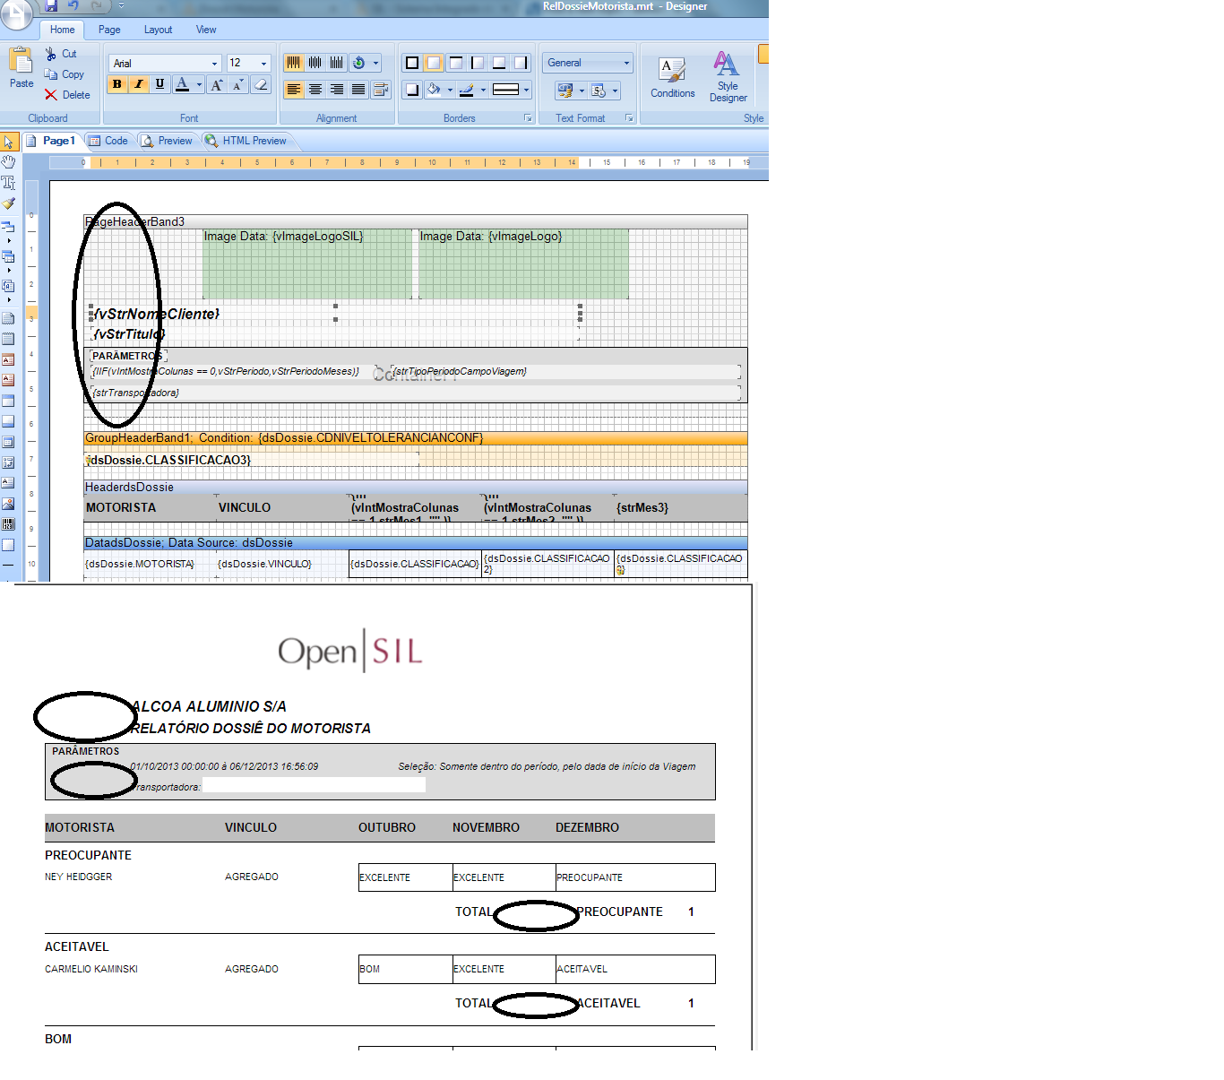Toggle left text alignment
The height and width of the screenshot is (1080, 1224).
click(x=293, y=90)
